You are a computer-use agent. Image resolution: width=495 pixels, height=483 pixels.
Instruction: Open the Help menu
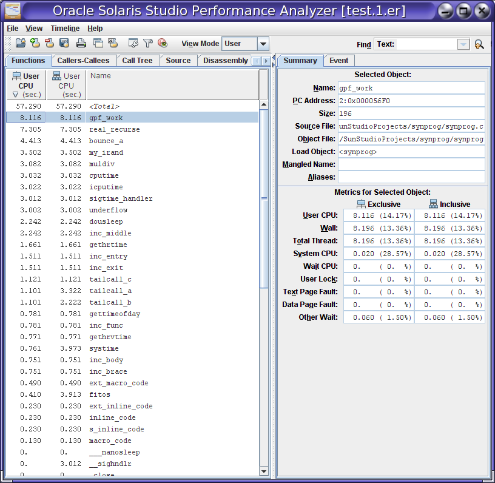[95, 29]
